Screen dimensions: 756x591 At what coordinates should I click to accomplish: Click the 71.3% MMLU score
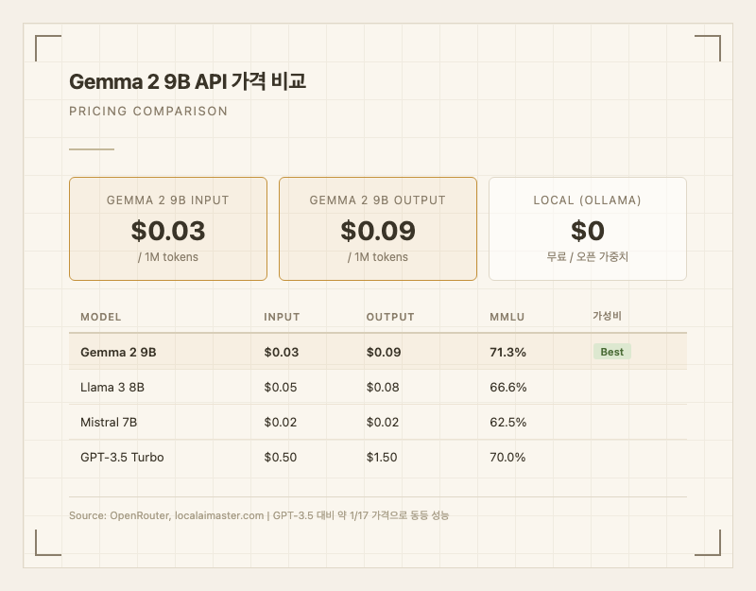point(507,352)
